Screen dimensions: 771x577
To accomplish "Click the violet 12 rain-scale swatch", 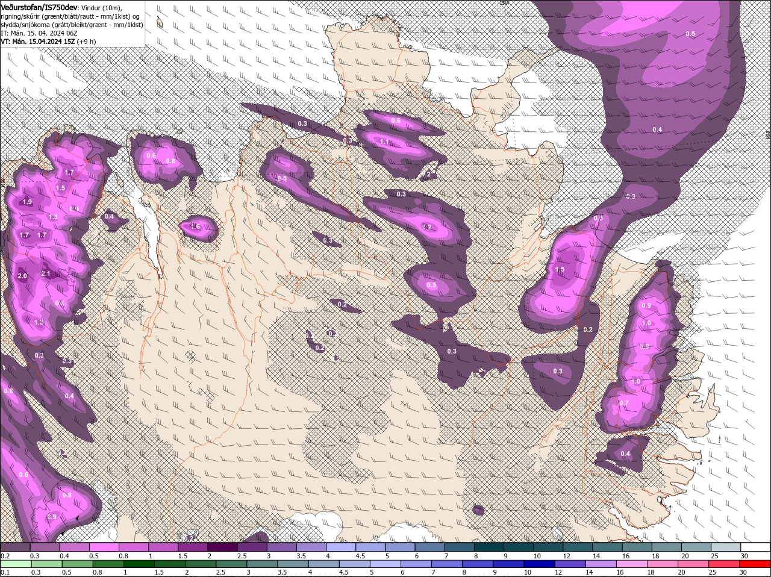I will (570, 564).
